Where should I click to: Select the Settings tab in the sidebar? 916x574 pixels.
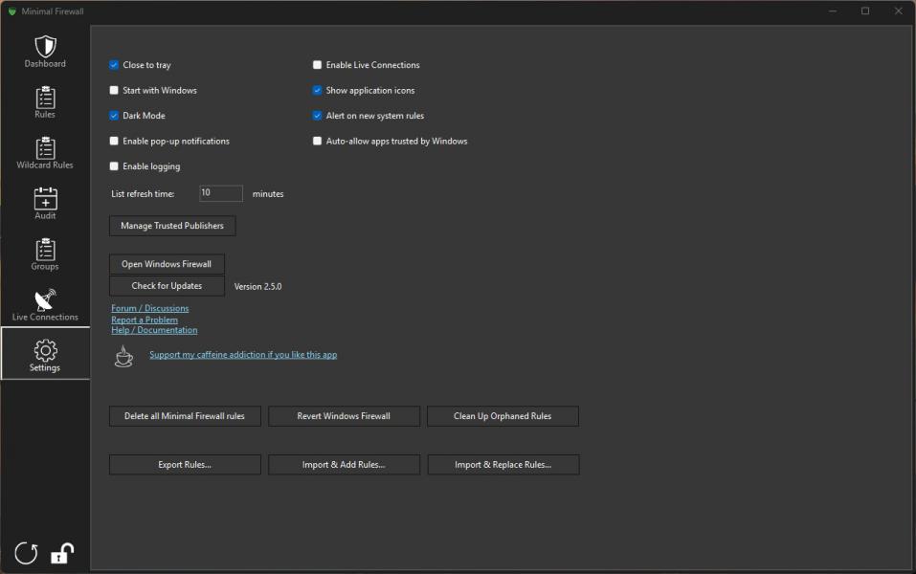45,353
